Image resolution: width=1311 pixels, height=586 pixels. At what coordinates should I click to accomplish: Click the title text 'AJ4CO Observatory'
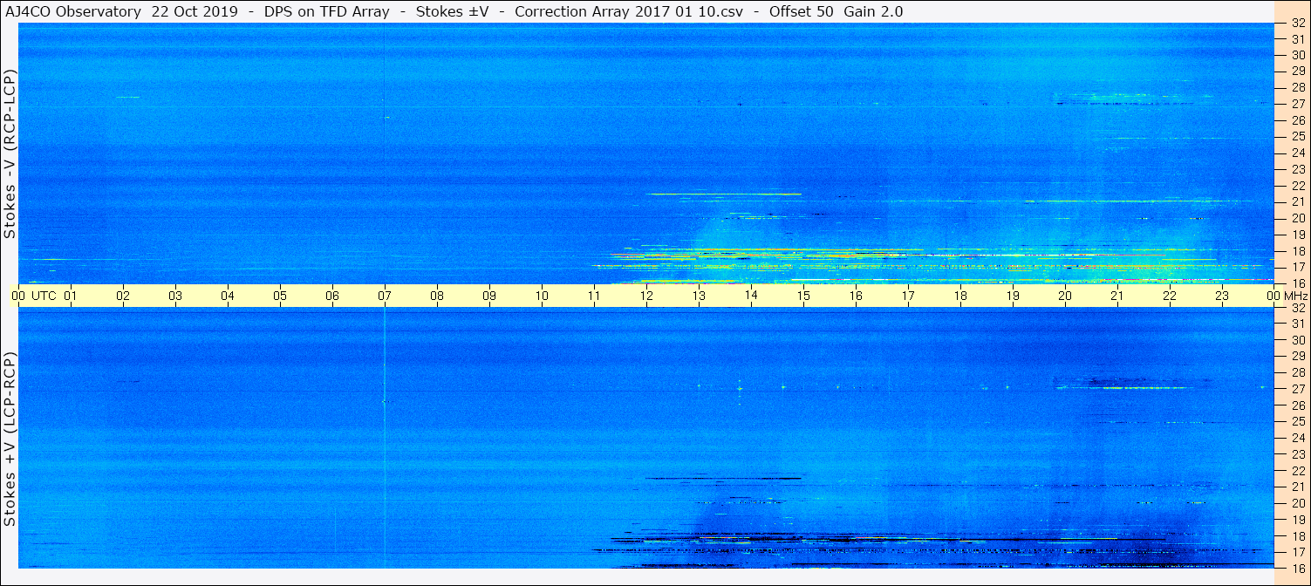(x=73, y=11)
